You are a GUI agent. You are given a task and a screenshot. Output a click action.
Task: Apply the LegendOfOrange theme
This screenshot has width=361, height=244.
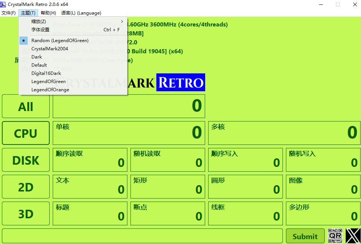point(73,90)
